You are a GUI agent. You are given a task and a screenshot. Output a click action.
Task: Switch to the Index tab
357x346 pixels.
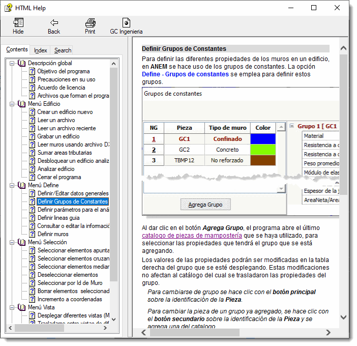[x=41, y=50]
